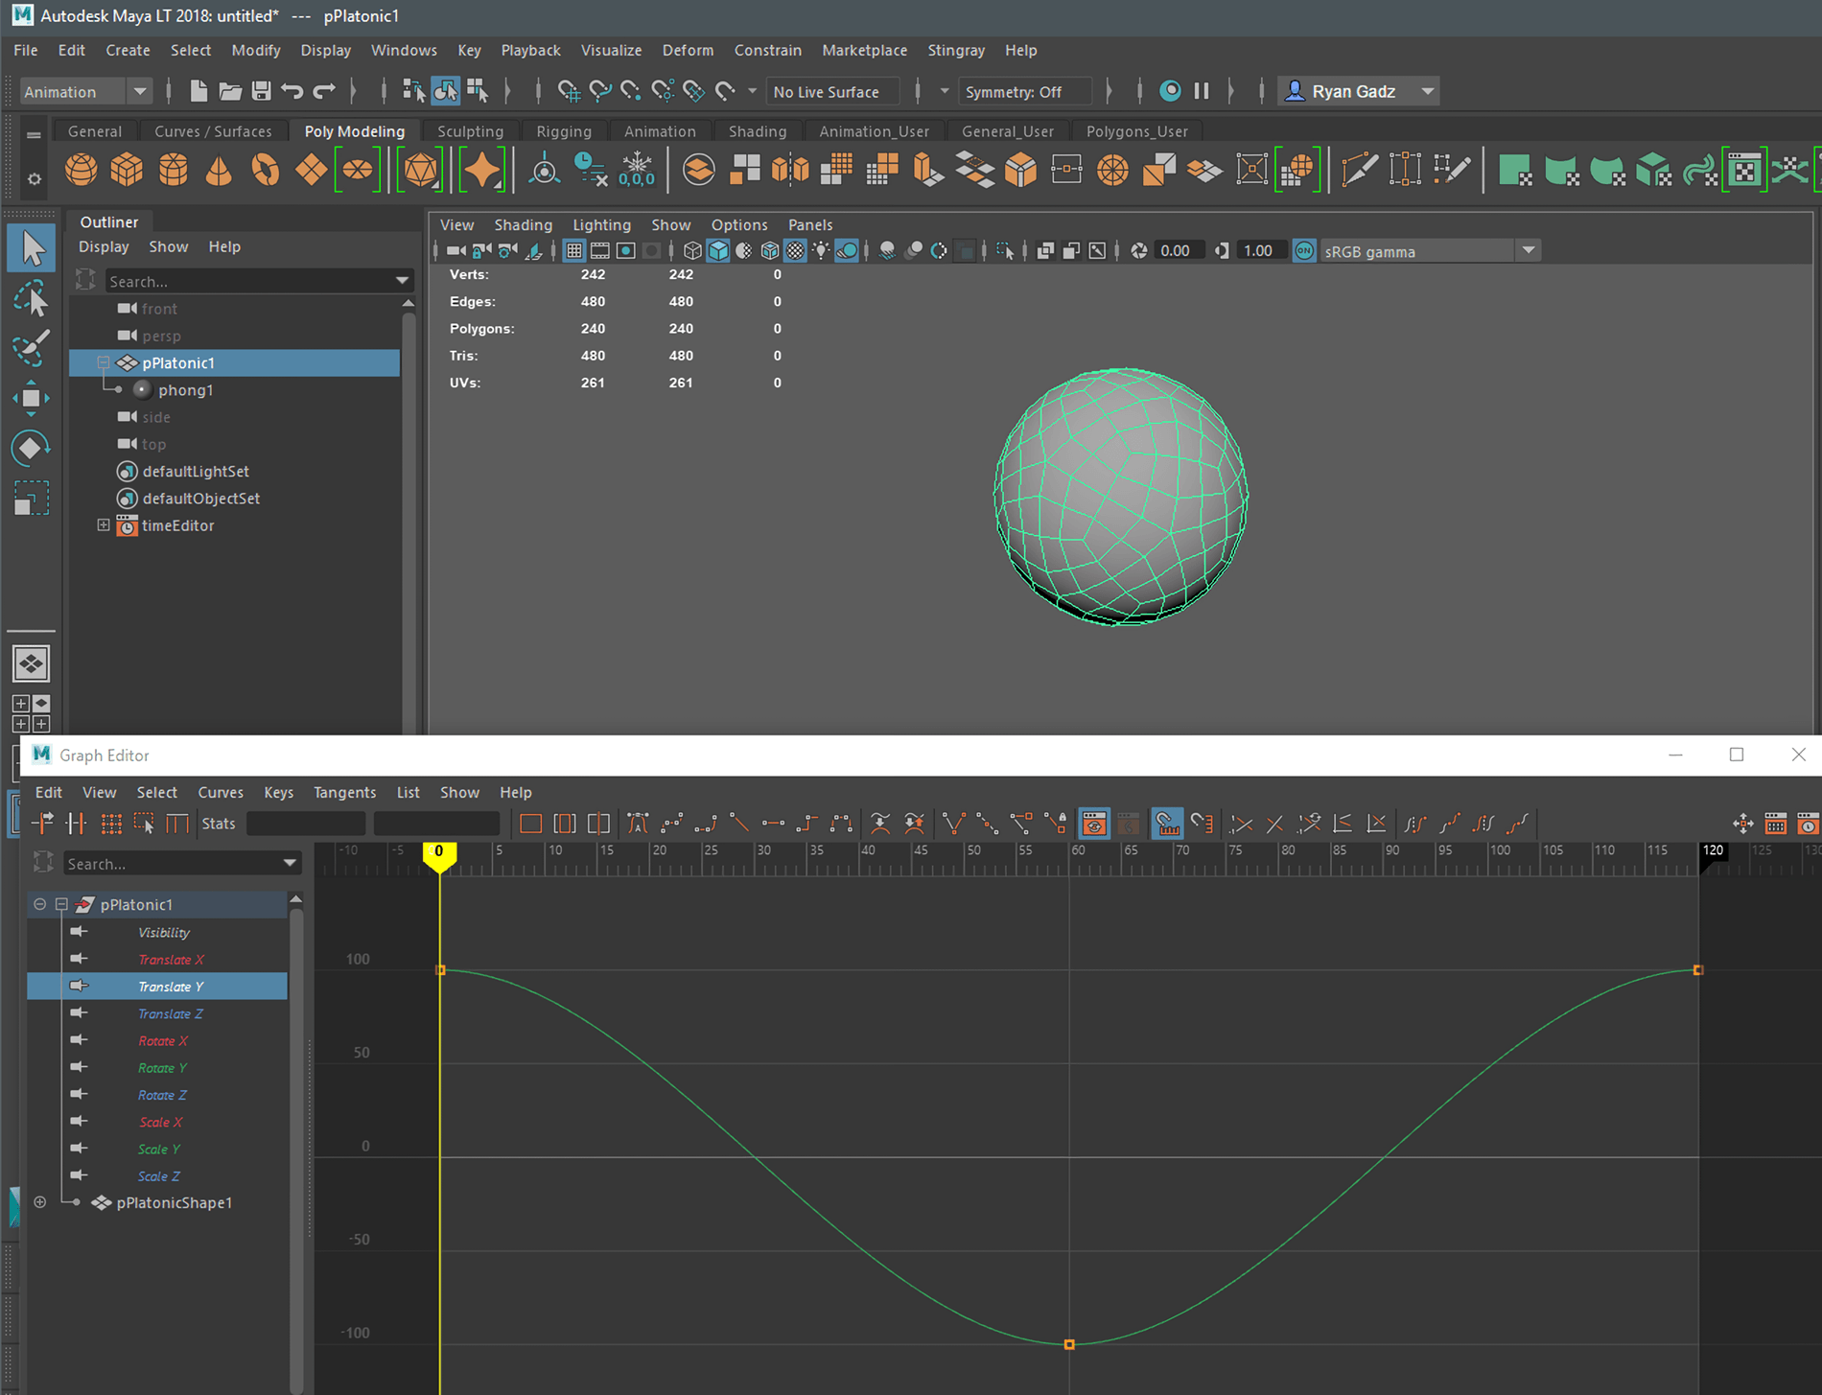Toggle the Graph Editor time snap
1822x1395 pixels.
(x=1167, y=824)
